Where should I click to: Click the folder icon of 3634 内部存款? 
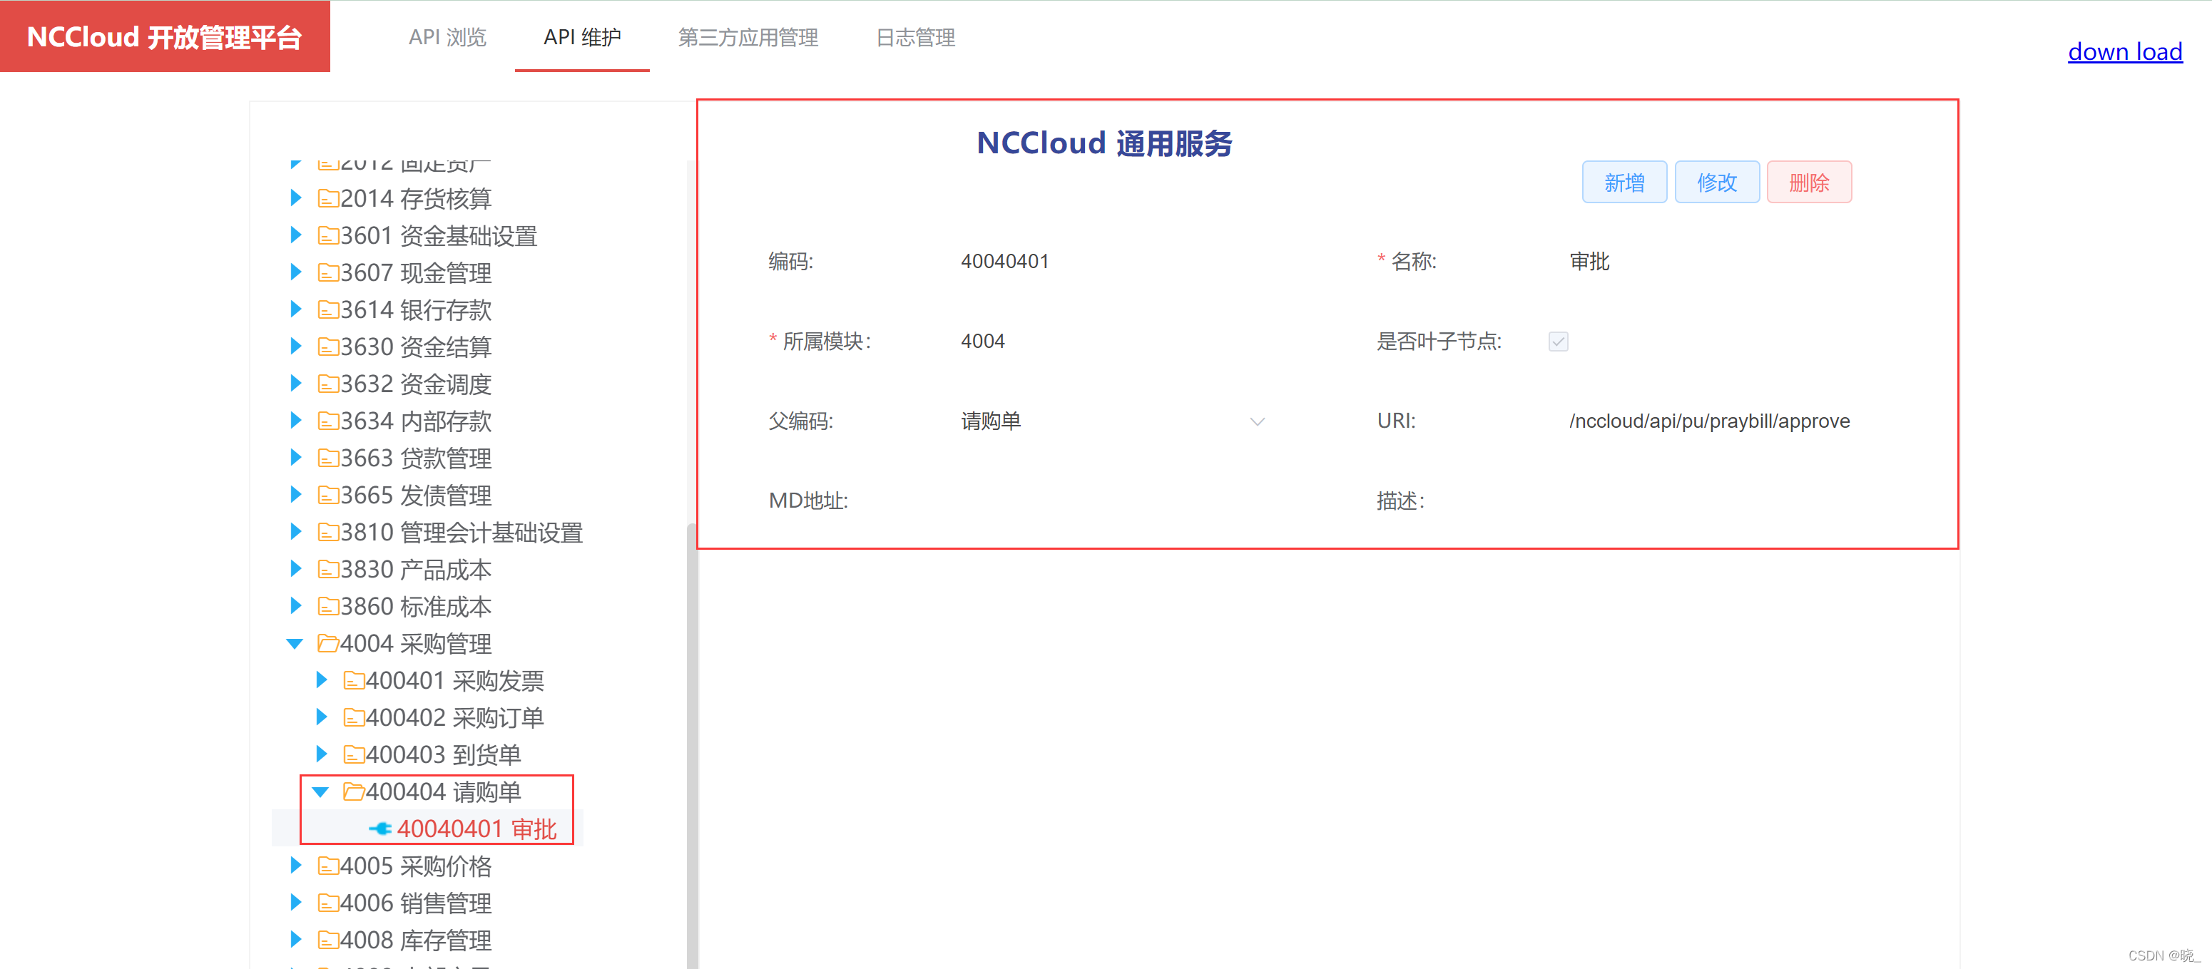tap(327, 421)
